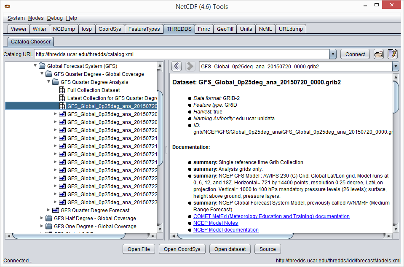Open the NCEP Model Notes link
Image resolution: width=404 pixels, height=267 pixels.
215,223
